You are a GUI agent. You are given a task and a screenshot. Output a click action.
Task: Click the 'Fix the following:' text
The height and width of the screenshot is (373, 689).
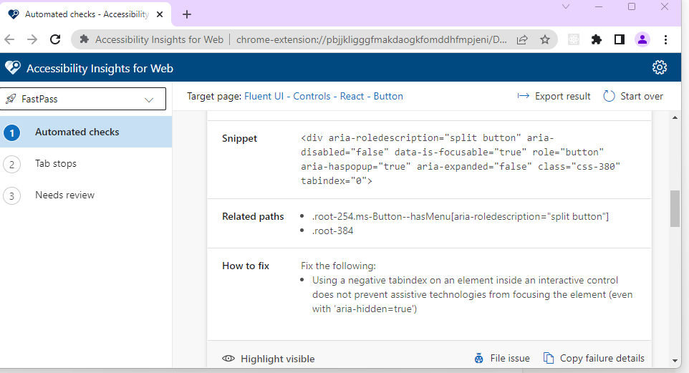pos(338,266)
